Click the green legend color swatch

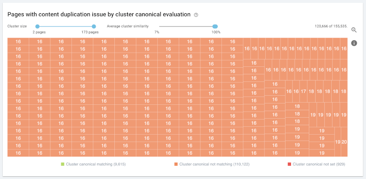pos(62,164)
